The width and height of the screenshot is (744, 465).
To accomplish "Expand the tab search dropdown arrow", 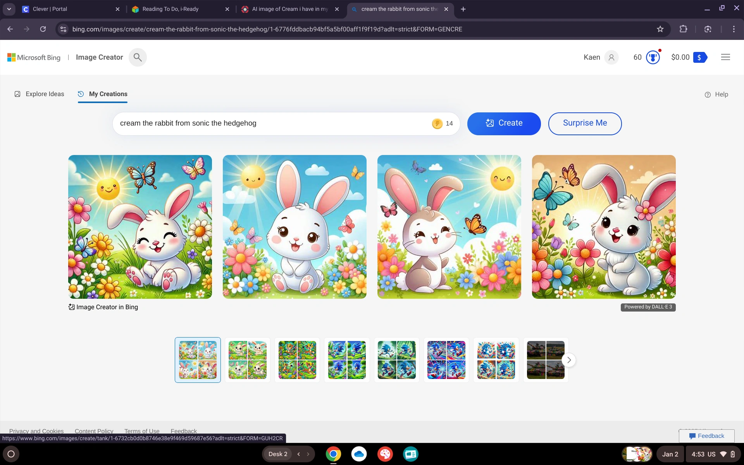I will [9, 9].
